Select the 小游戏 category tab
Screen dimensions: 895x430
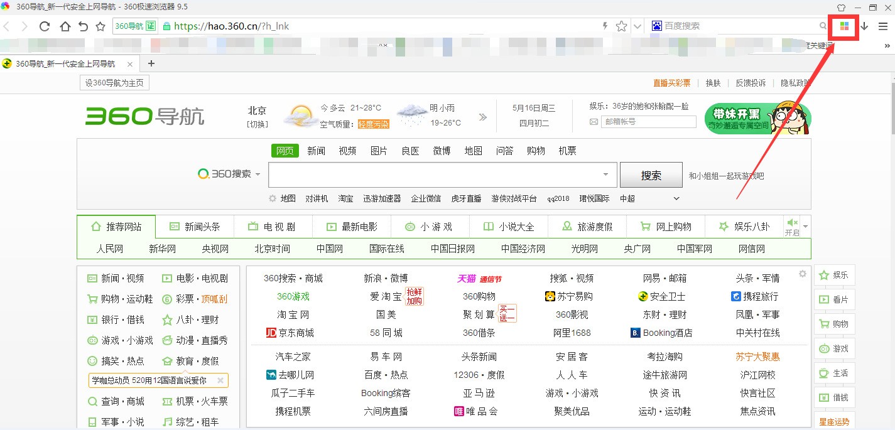430,227
